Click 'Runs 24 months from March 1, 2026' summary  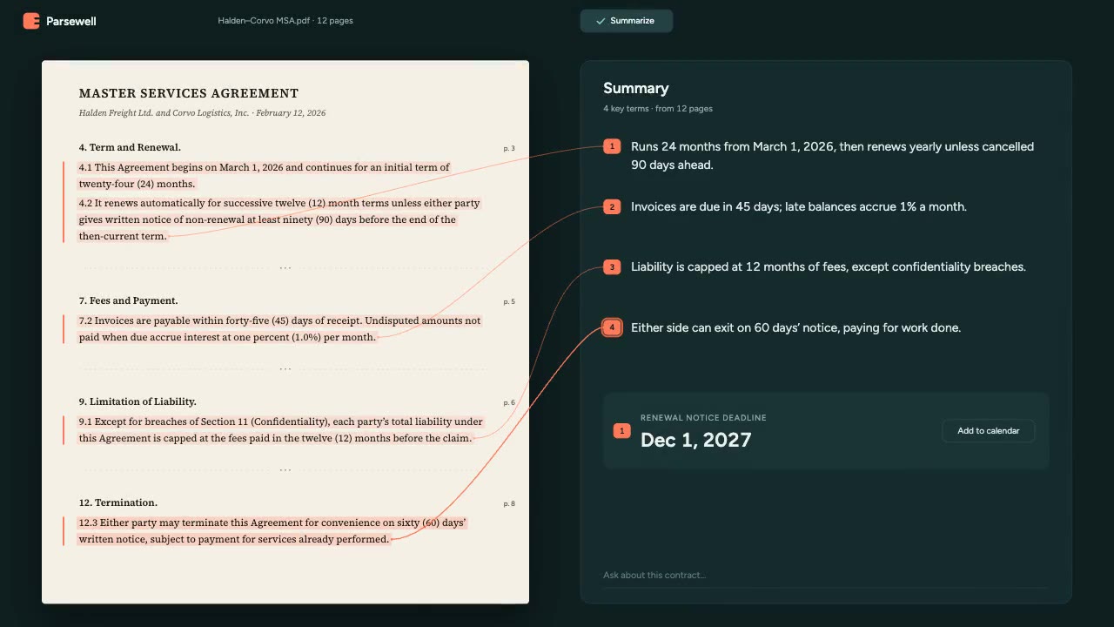point(832,156)
